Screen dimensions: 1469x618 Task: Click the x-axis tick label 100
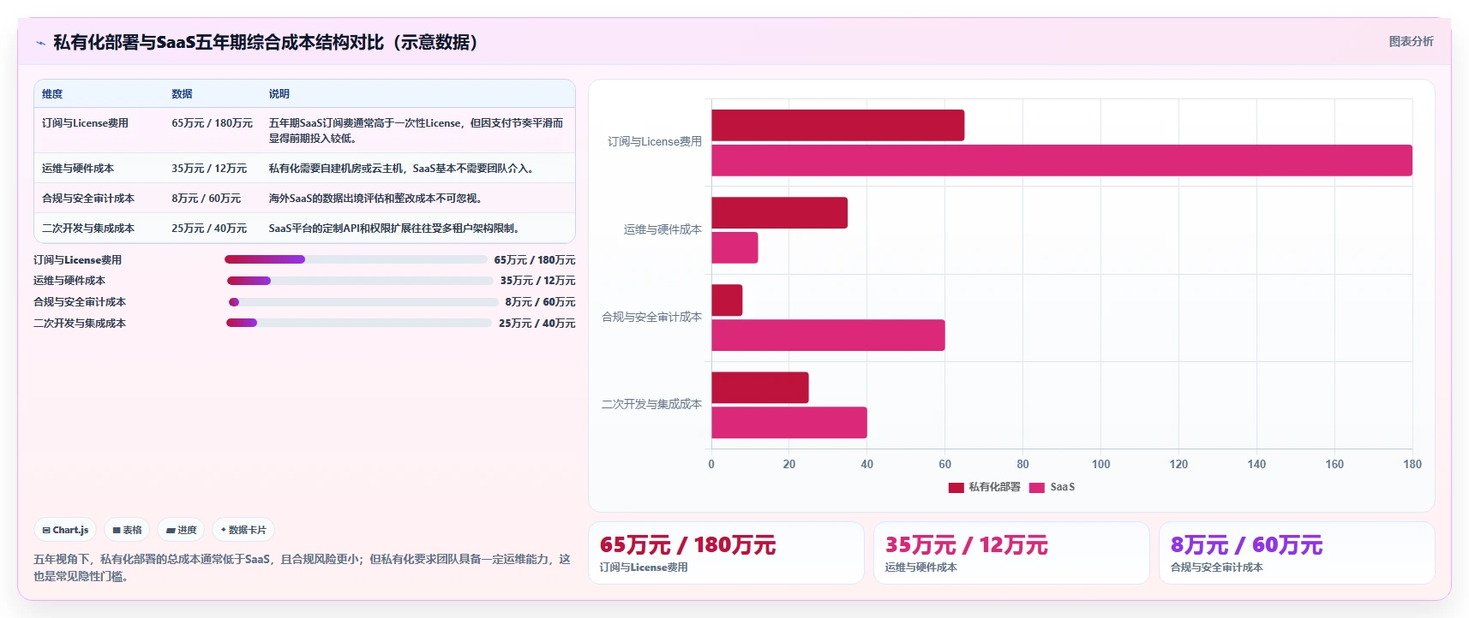point(1100,464)
